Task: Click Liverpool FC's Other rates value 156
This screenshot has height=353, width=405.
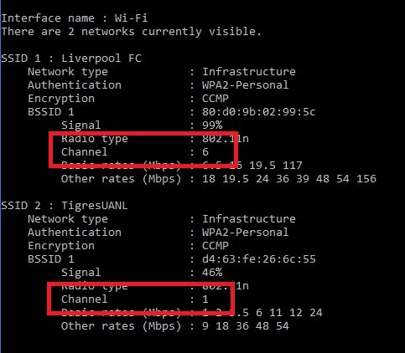Action: (366, 179)
